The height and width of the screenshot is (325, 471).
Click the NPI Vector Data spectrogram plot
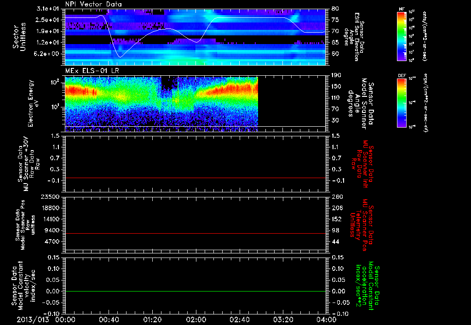[x=195, y=37]
